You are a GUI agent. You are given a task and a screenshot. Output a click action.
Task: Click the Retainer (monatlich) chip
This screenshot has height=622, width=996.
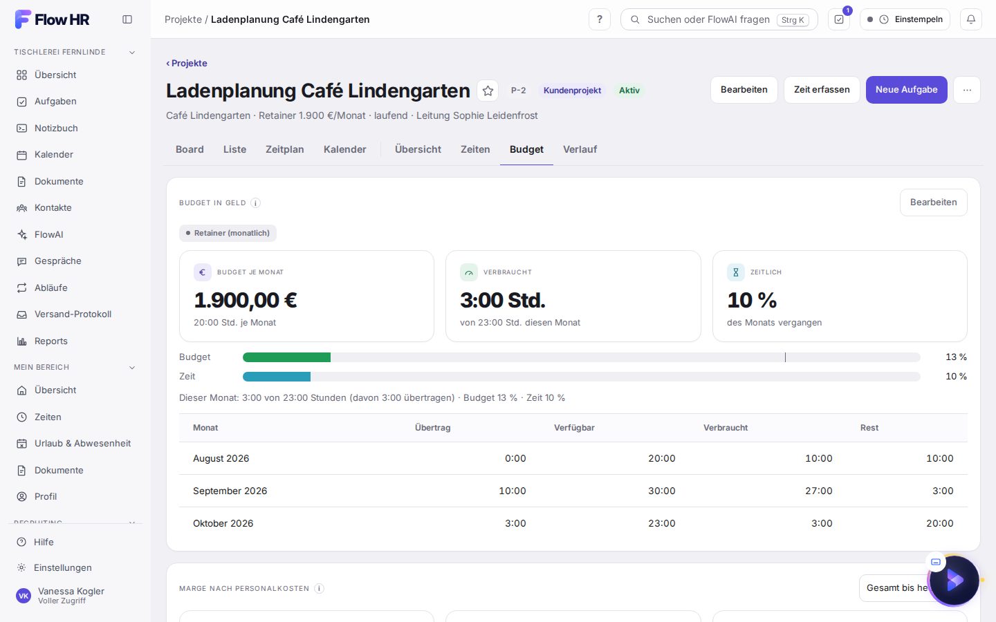(228, 233)
